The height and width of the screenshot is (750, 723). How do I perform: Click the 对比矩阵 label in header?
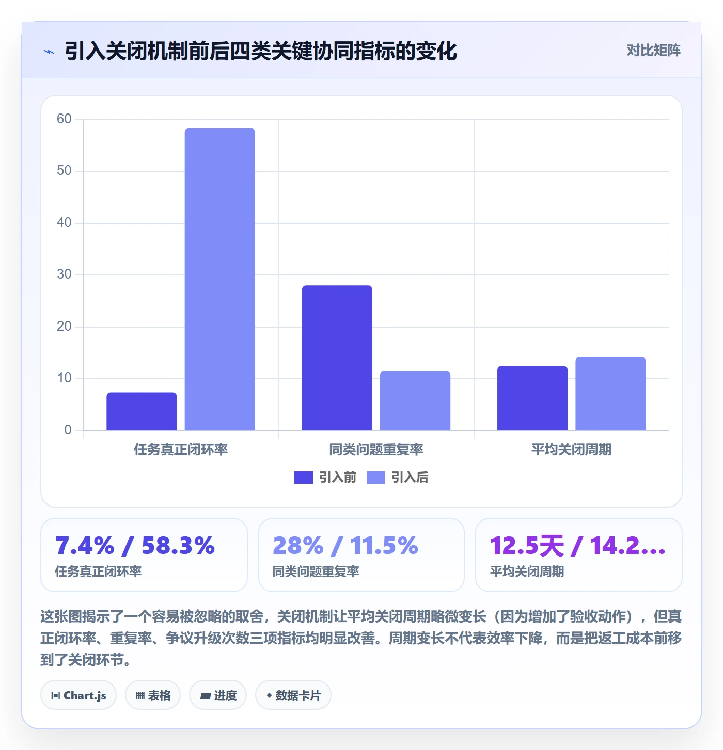(x=653, y=51)
